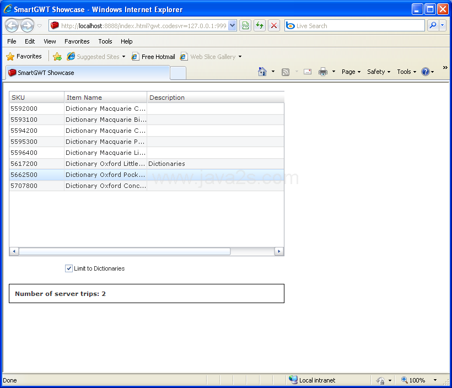The image size is (452, 388).
Task: Click the grid horizontal scrollbar thumb
Action: point(125,251)
